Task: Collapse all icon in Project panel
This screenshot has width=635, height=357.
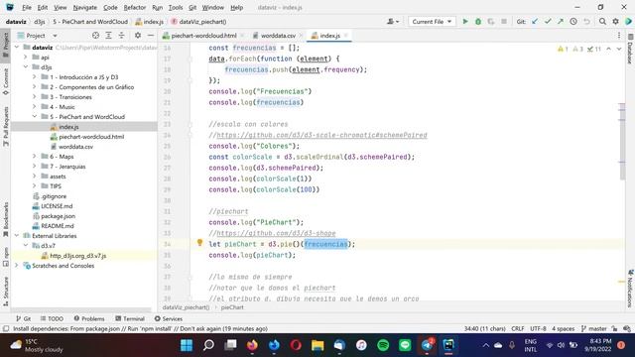Action: tap(121, 36)
